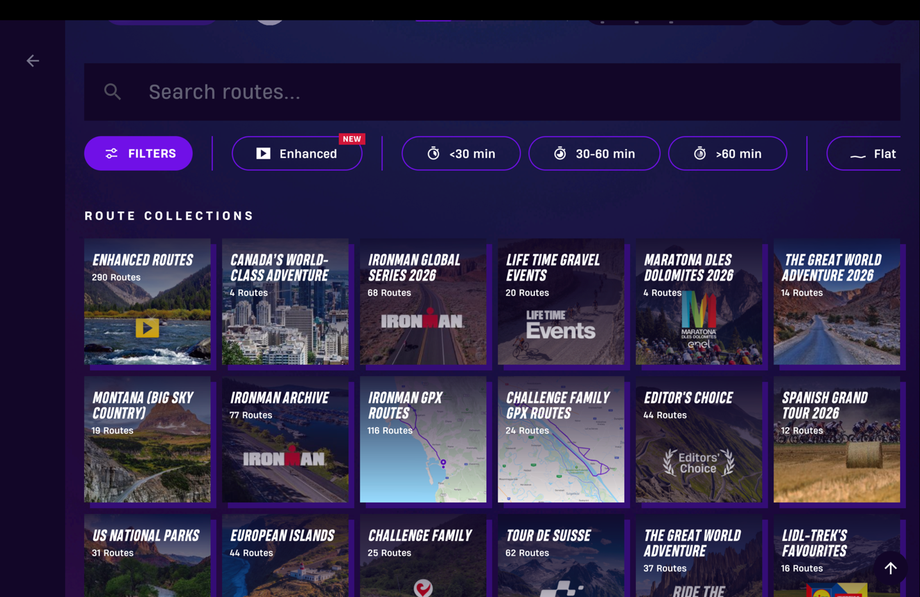The image size is (920, 597).
Task: Open Canada's World-Class Adventure collection
Action: coord(285,302)
